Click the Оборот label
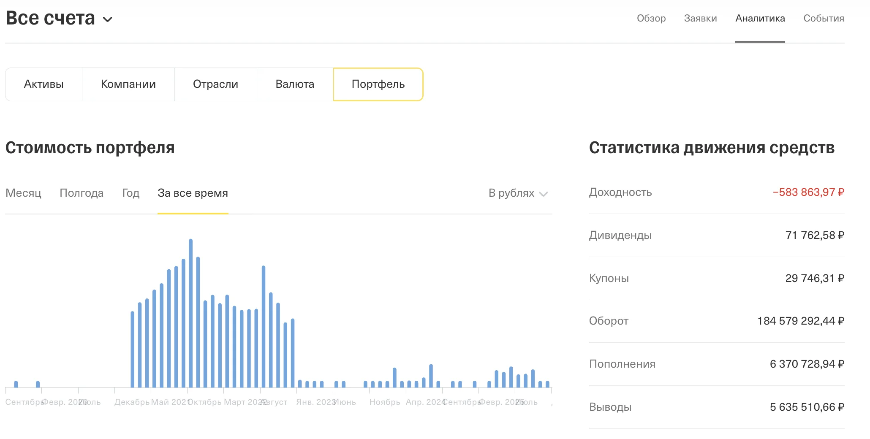870x439 pixels. (x=609, y=321)
